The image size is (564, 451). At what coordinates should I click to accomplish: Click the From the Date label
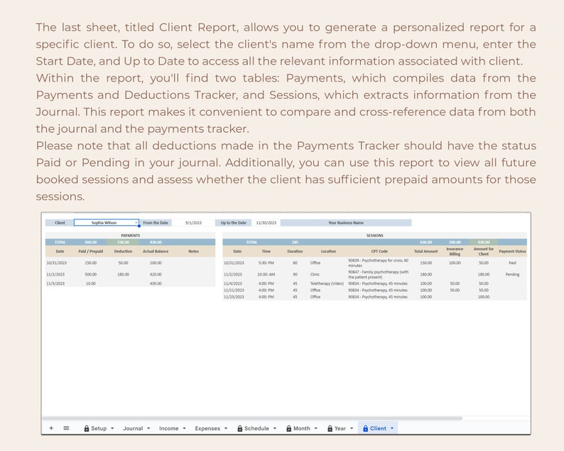pos(156,223)
